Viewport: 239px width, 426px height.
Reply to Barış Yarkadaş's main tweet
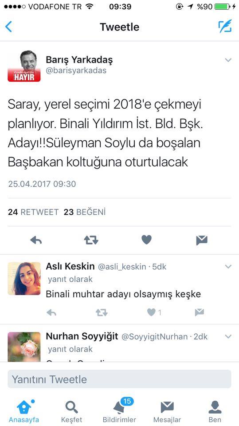pos(36,240)
